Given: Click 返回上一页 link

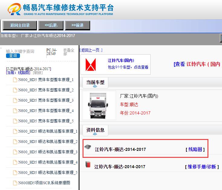Looking at the screenshot, I should pyautogui.click(x=91, y=50).
